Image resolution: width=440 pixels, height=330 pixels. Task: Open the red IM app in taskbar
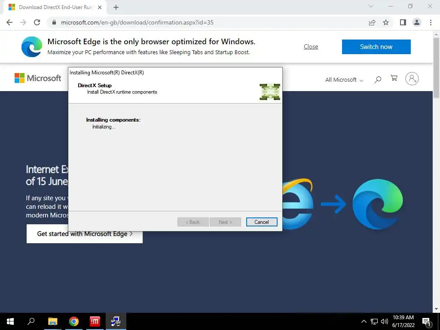pos(95,321)
